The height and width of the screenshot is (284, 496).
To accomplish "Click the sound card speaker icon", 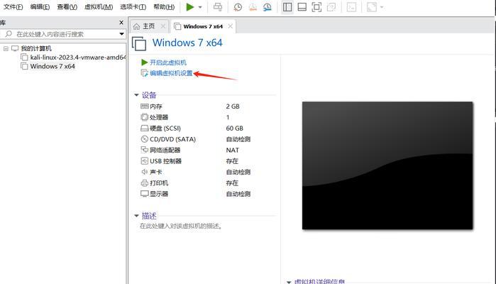I will pyautogui.click(x=145, y=172).
